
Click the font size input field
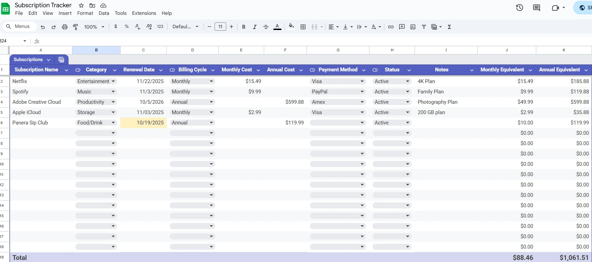220,27
